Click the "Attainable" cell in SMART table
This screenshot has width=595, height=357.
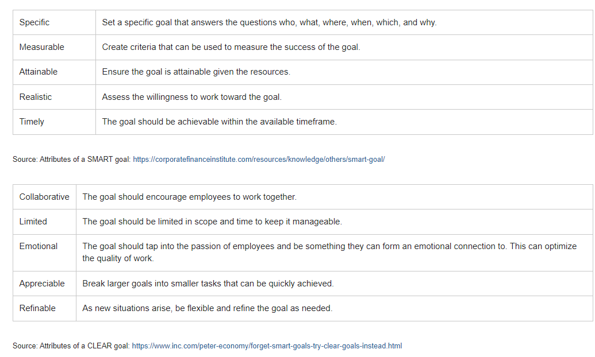[x=39, y=72]
